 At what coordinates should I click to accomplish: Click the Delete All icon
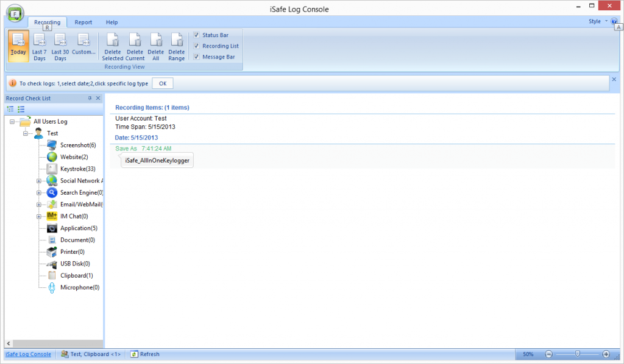[155, 46]
